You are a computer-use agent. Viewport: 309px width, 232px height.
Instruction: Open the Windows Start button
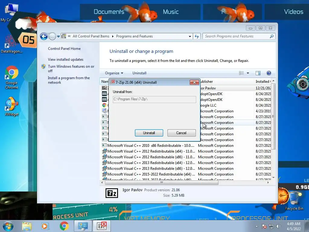tap(8, 226)
